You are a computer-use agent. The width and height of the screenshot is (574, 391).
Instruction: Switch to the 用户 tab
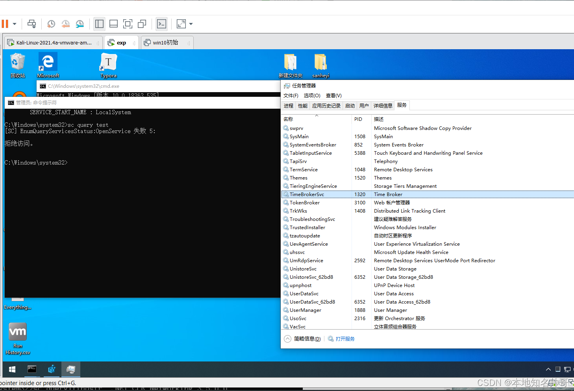(364, 106)
